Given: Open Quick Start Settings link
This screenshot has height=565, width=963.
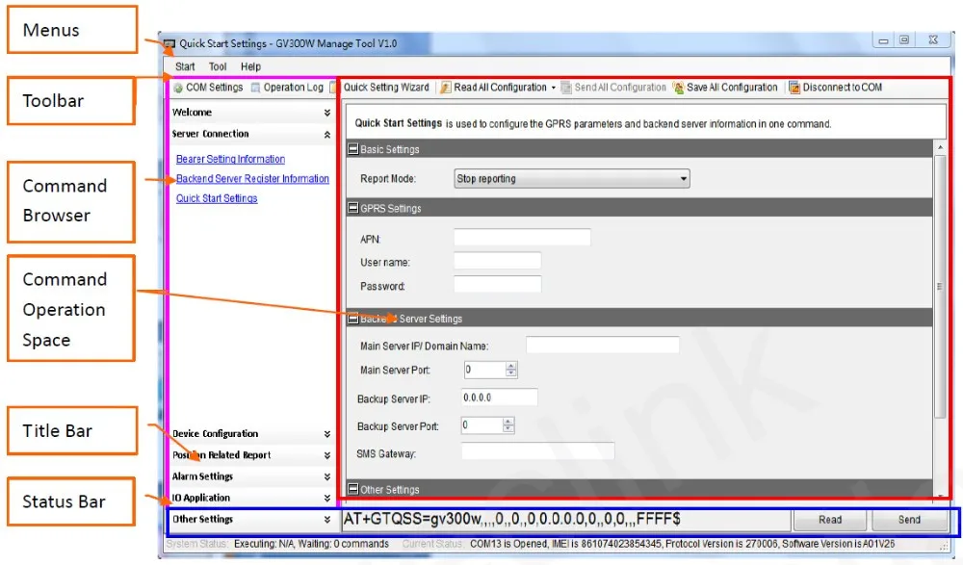Looking at the screenshot, I should point(217,198).
